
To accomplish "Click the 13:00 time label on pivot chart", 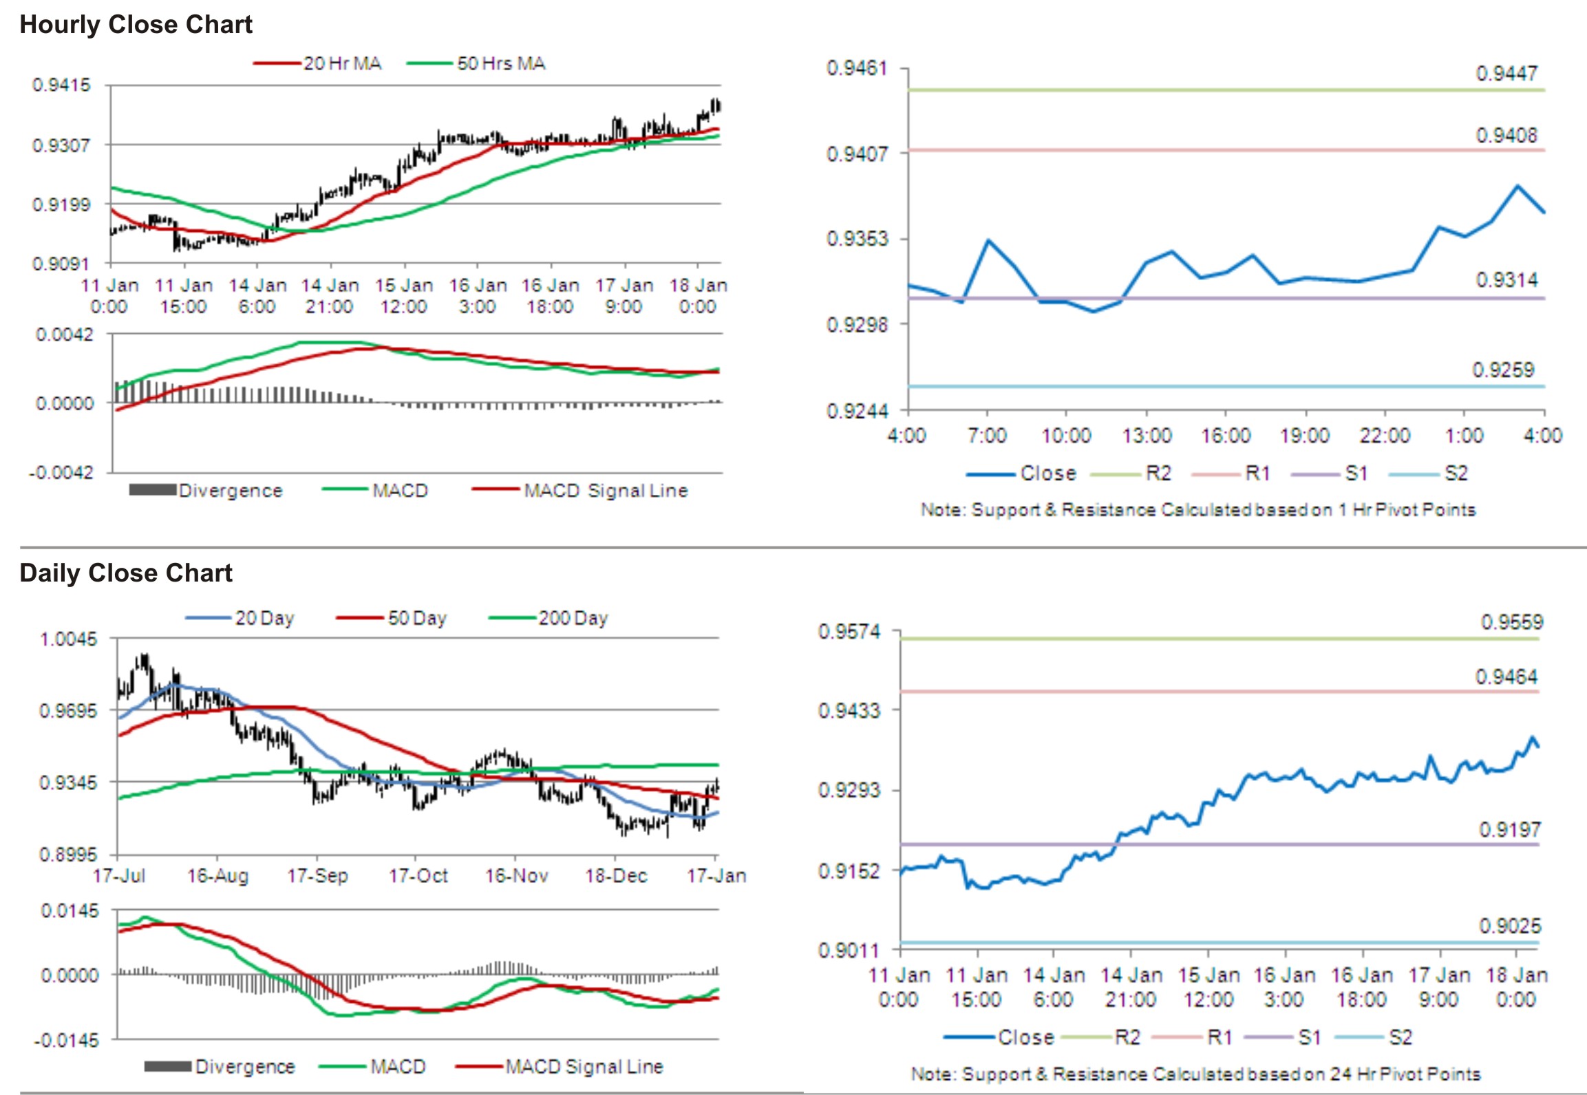I will (x=1147, y=435).
